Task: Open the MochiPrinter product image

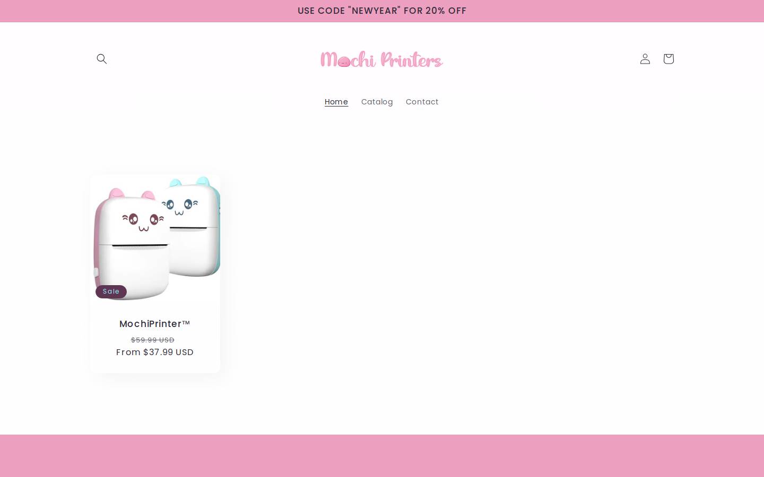Action: 155,238
